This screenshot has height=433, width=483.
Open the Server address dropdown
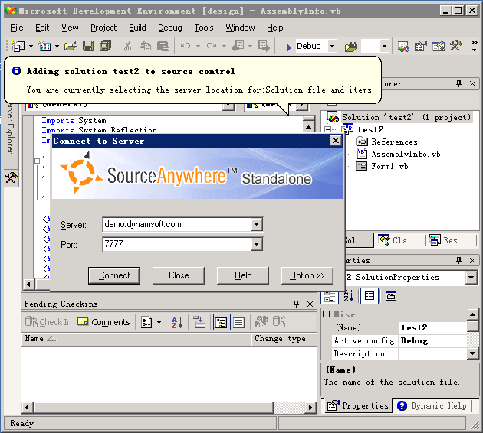[257, 225]
